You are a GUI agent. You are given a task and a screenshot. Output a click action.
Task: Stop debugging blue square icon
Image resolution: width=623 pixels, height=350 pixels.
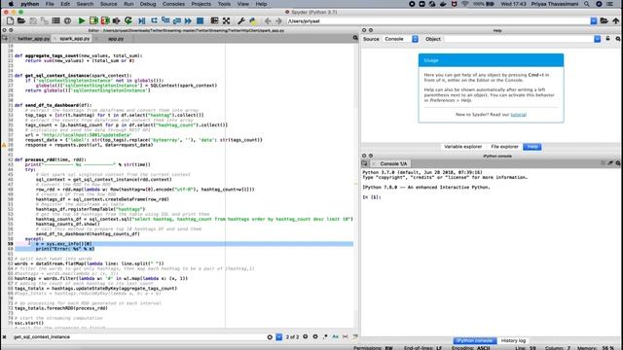tap(200, 21)
